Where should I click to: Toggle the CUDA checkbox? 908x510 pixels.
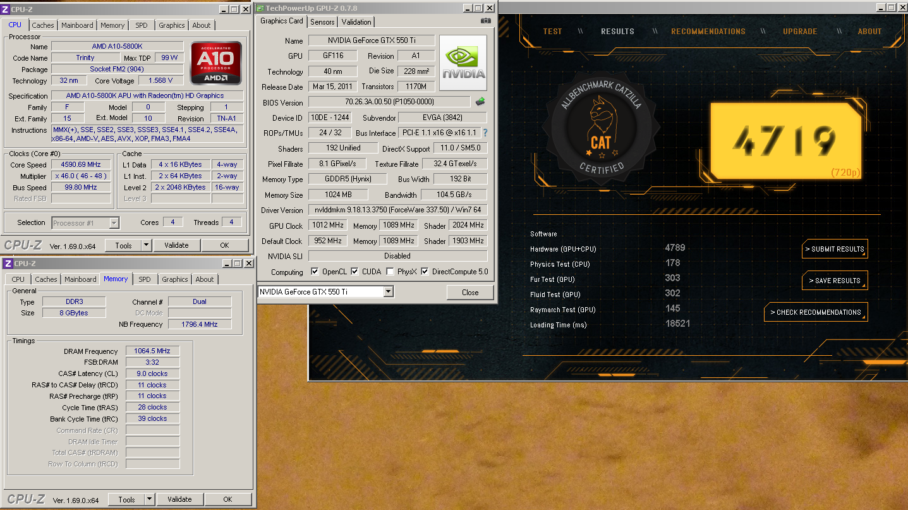click(x=356, y=272)
